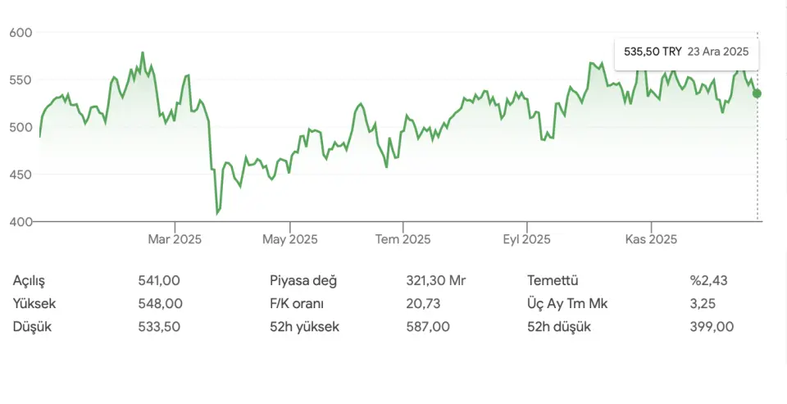Viewport: 787px width, 404px height.
Task: Click the Kas 2025 axis label
Action: tap(651, 239)
